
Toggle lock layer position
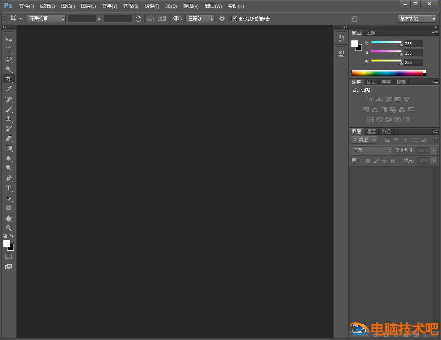point(384,161)
